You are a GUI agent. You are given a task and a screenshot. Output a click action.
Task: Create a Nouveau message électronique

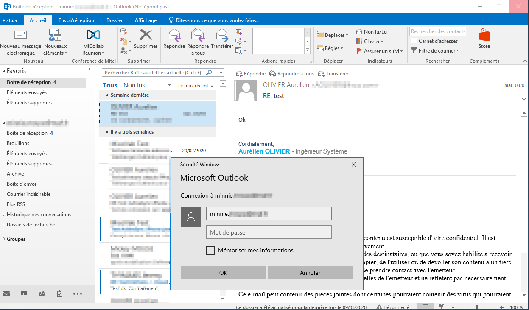[21, 42]
